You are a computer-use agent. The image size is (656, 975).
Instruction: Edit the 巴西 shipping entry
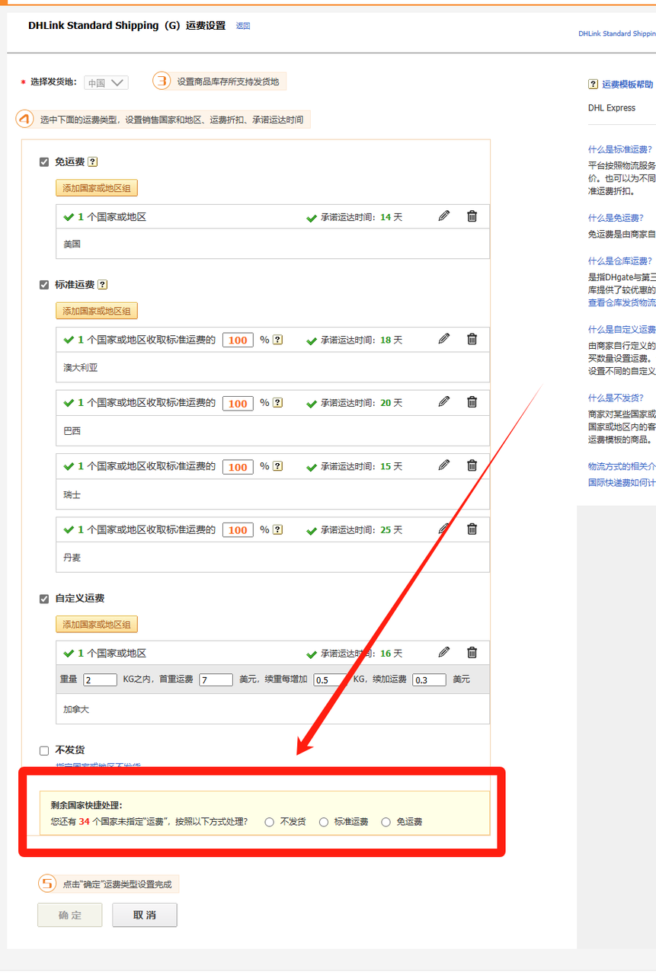tap(444, 401)
